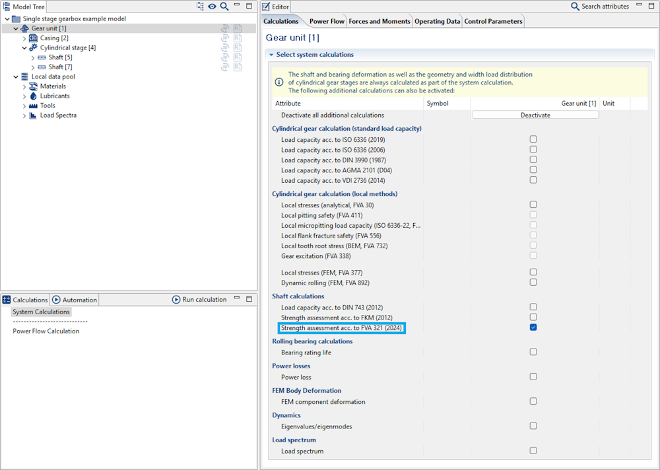Uncheck Strength assessment acc. to FVA 321 (2024)
Screen dimensions: 660x470
click(x=533, y=327)
